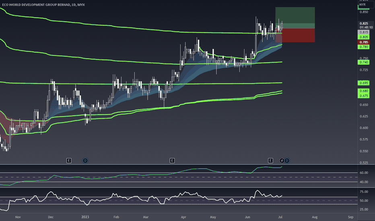The width and height of the screenshot is (375, 221).
Task: Click the 0.600 price axis value
Action: (364, 128)
